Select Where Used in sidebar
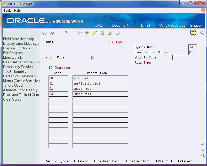 click(13, 85)
